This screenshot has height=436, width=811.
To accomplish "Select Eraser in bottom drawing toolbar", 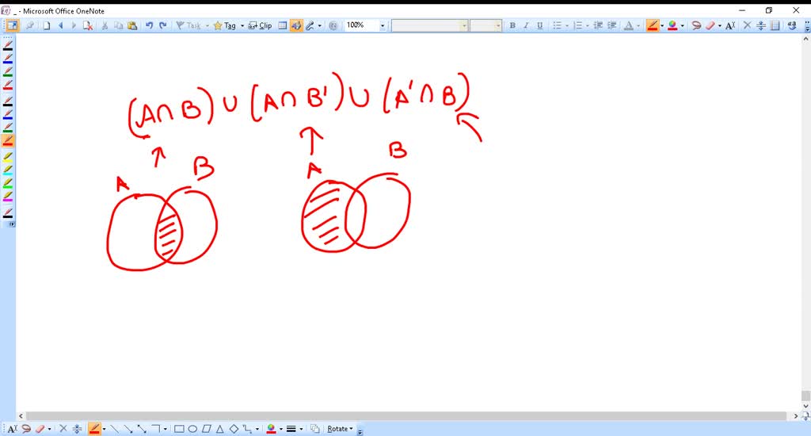I will pyautogui.click(x=40, y=429).
